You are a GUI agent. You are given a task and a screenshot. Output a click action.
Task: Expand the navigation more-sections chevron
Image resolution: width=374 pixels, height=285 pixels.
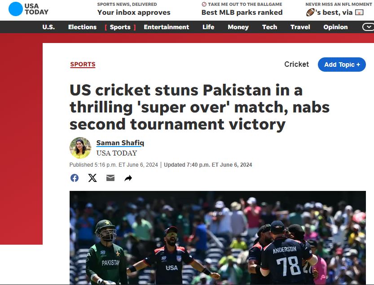click(369, 27)
